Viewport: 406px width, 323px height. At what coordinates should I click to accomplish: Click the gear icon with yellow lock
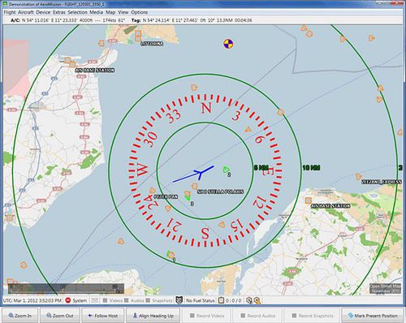[257, 300]
